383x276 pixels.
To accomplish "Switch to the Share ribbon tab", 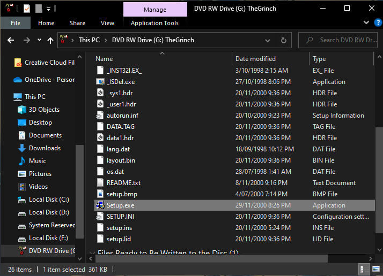I will point(77,23).
